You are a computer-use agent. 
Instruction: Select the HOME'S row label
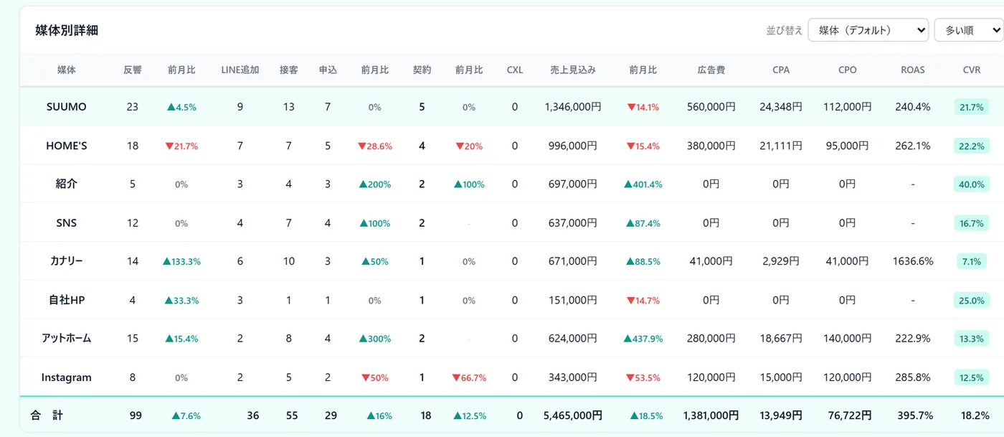67,146
